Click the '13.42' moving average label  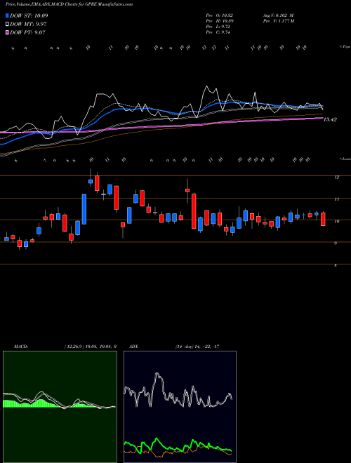(330, 119)
